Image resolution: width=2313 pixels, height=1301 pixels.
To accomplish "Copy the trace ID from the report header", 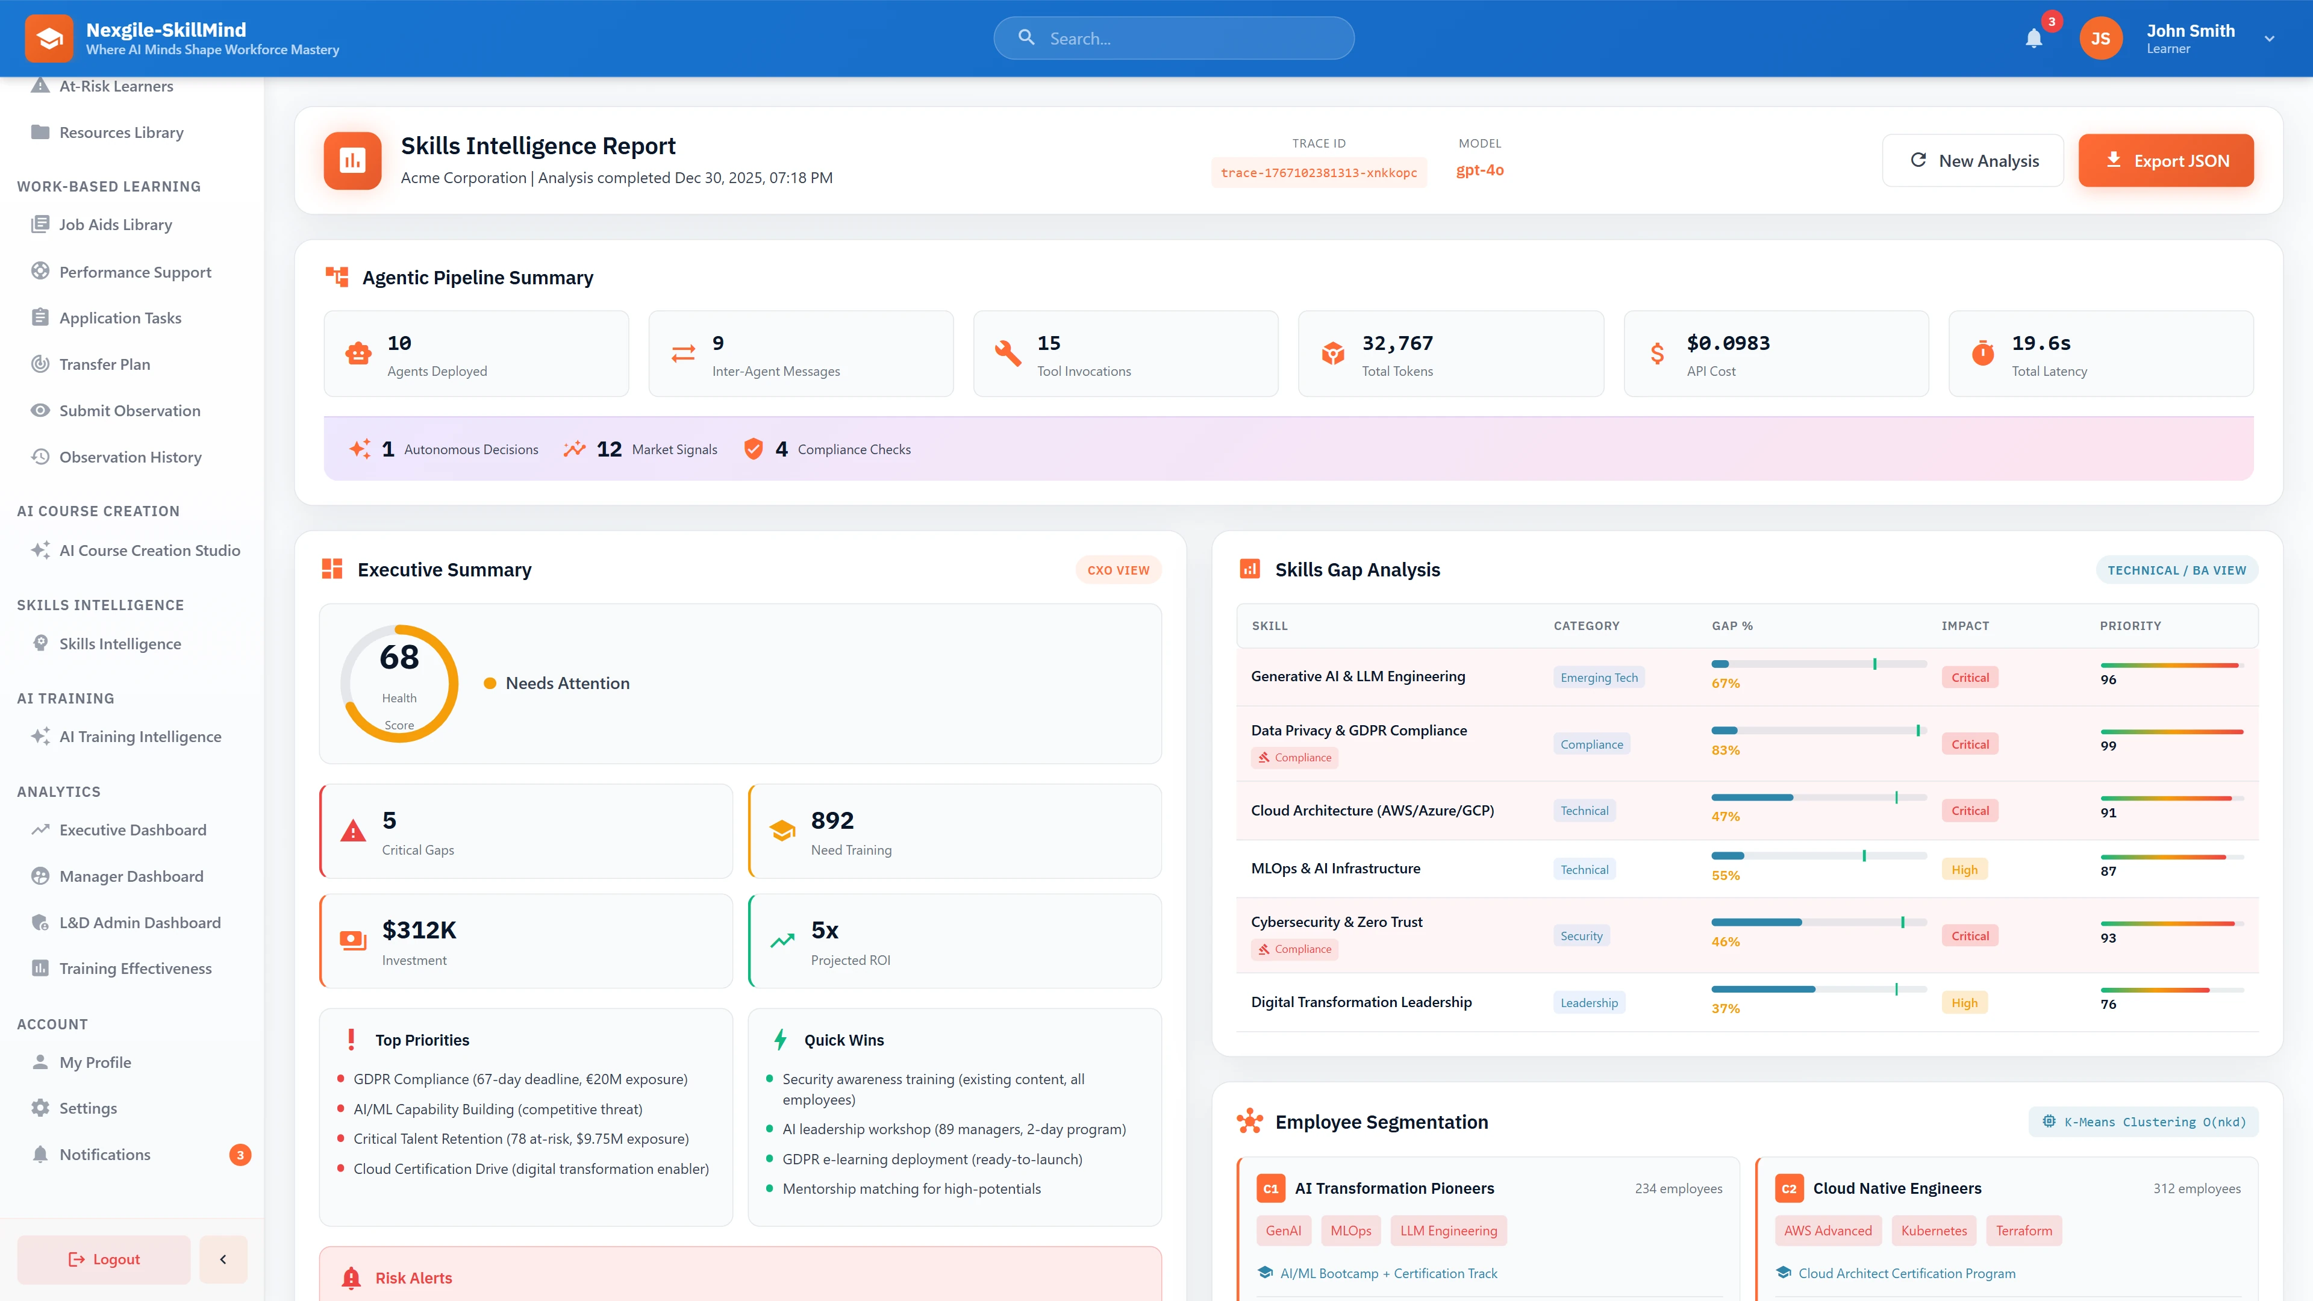I will pos(1318,172).
